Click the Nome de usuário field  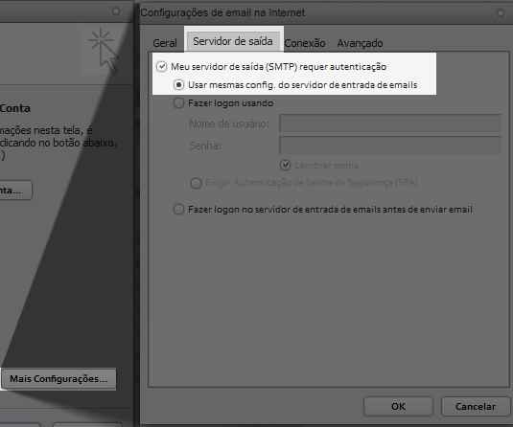390,124
